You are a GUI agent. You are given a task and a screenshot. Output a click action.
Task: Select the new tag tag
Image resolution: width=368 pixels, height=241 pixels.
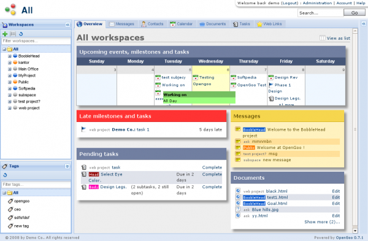21,226
